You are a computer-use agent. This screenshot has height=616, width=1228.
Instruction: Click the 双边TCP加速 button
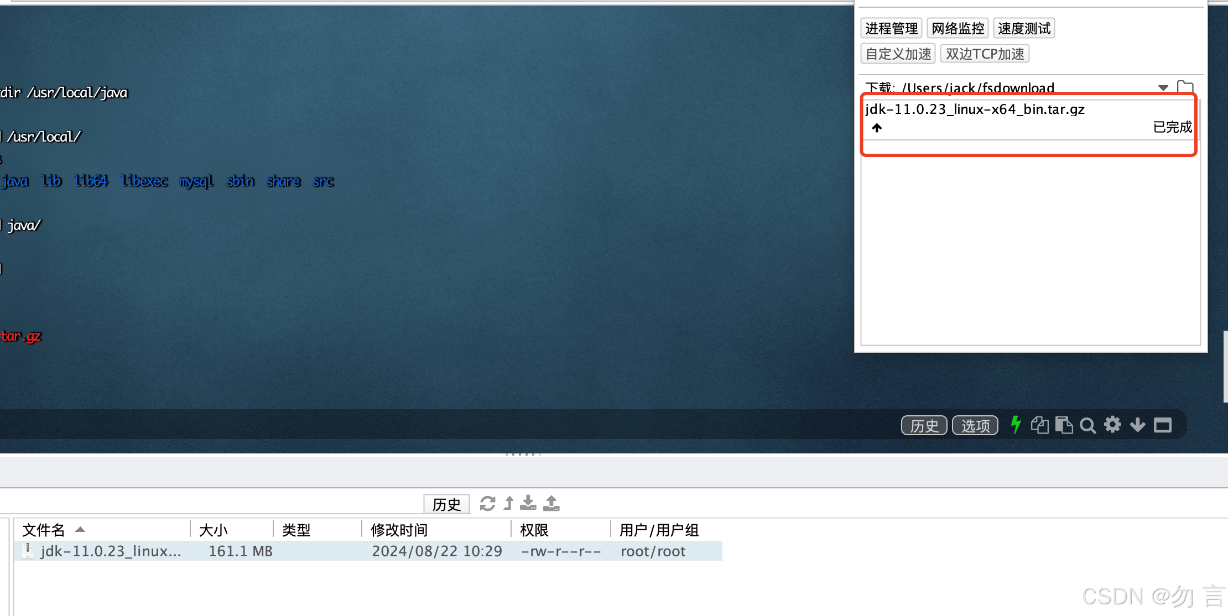[985, 54]
